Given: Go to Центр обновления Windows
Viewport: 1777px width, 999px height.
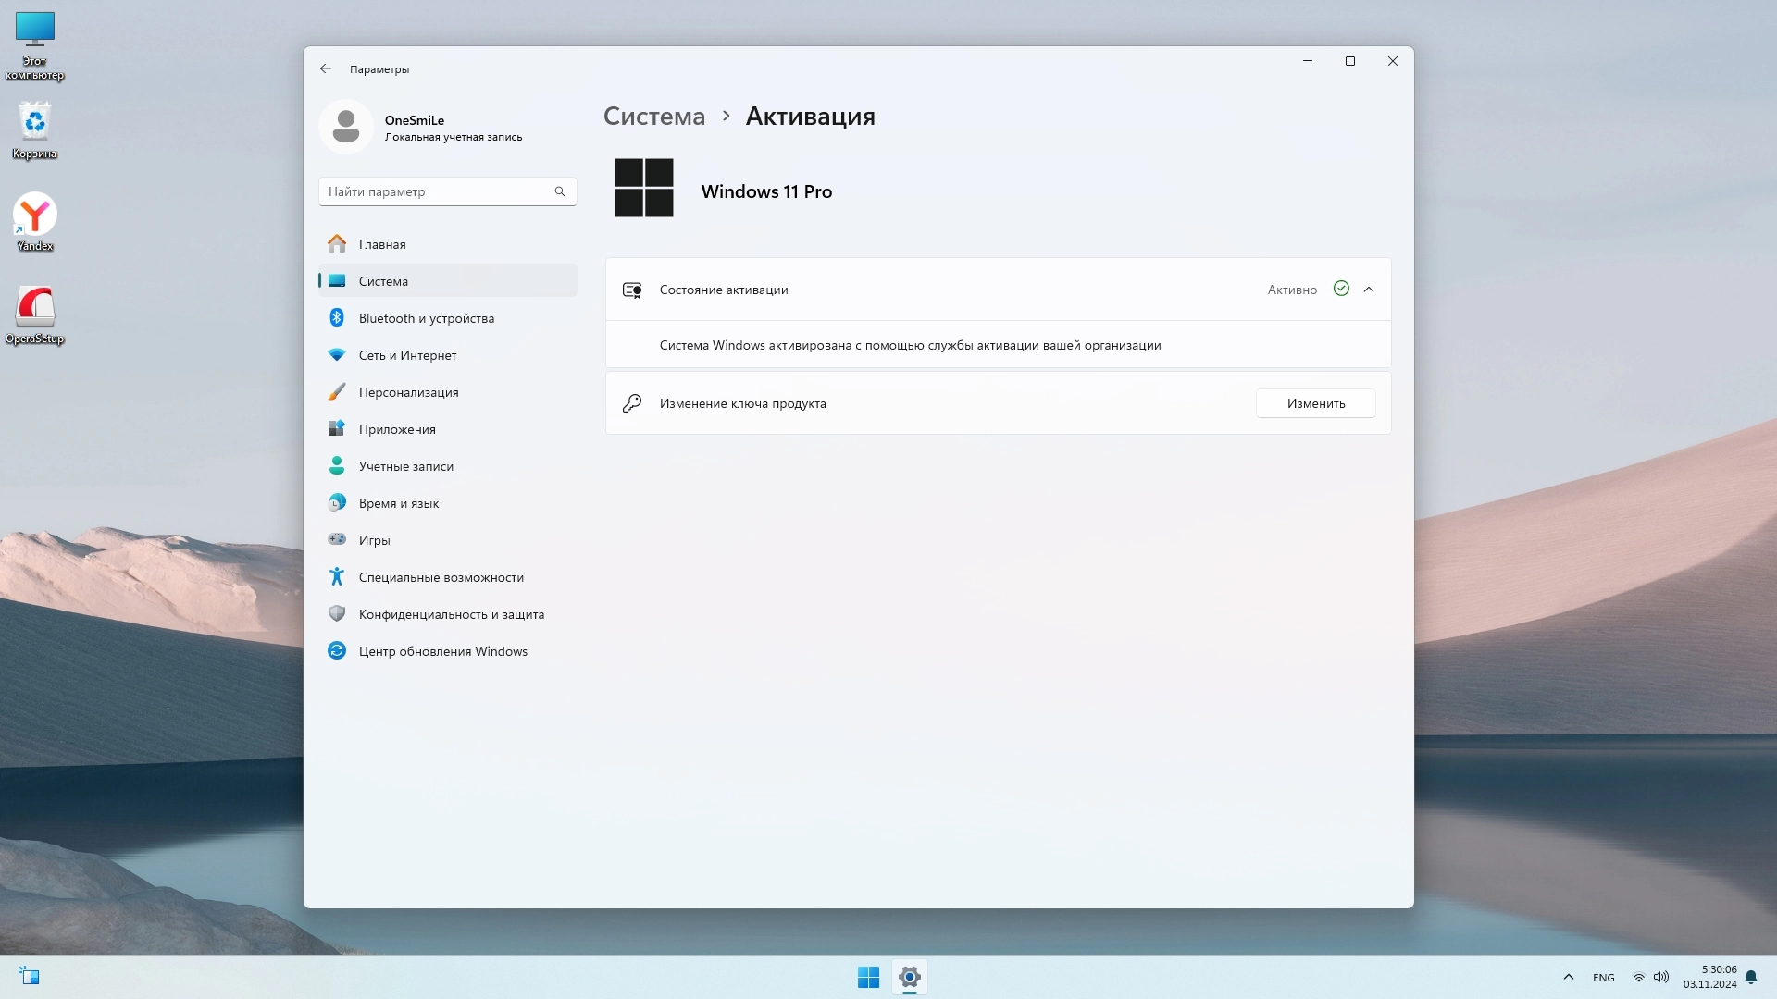Looking at the screenshot, I should click(442, 651).
